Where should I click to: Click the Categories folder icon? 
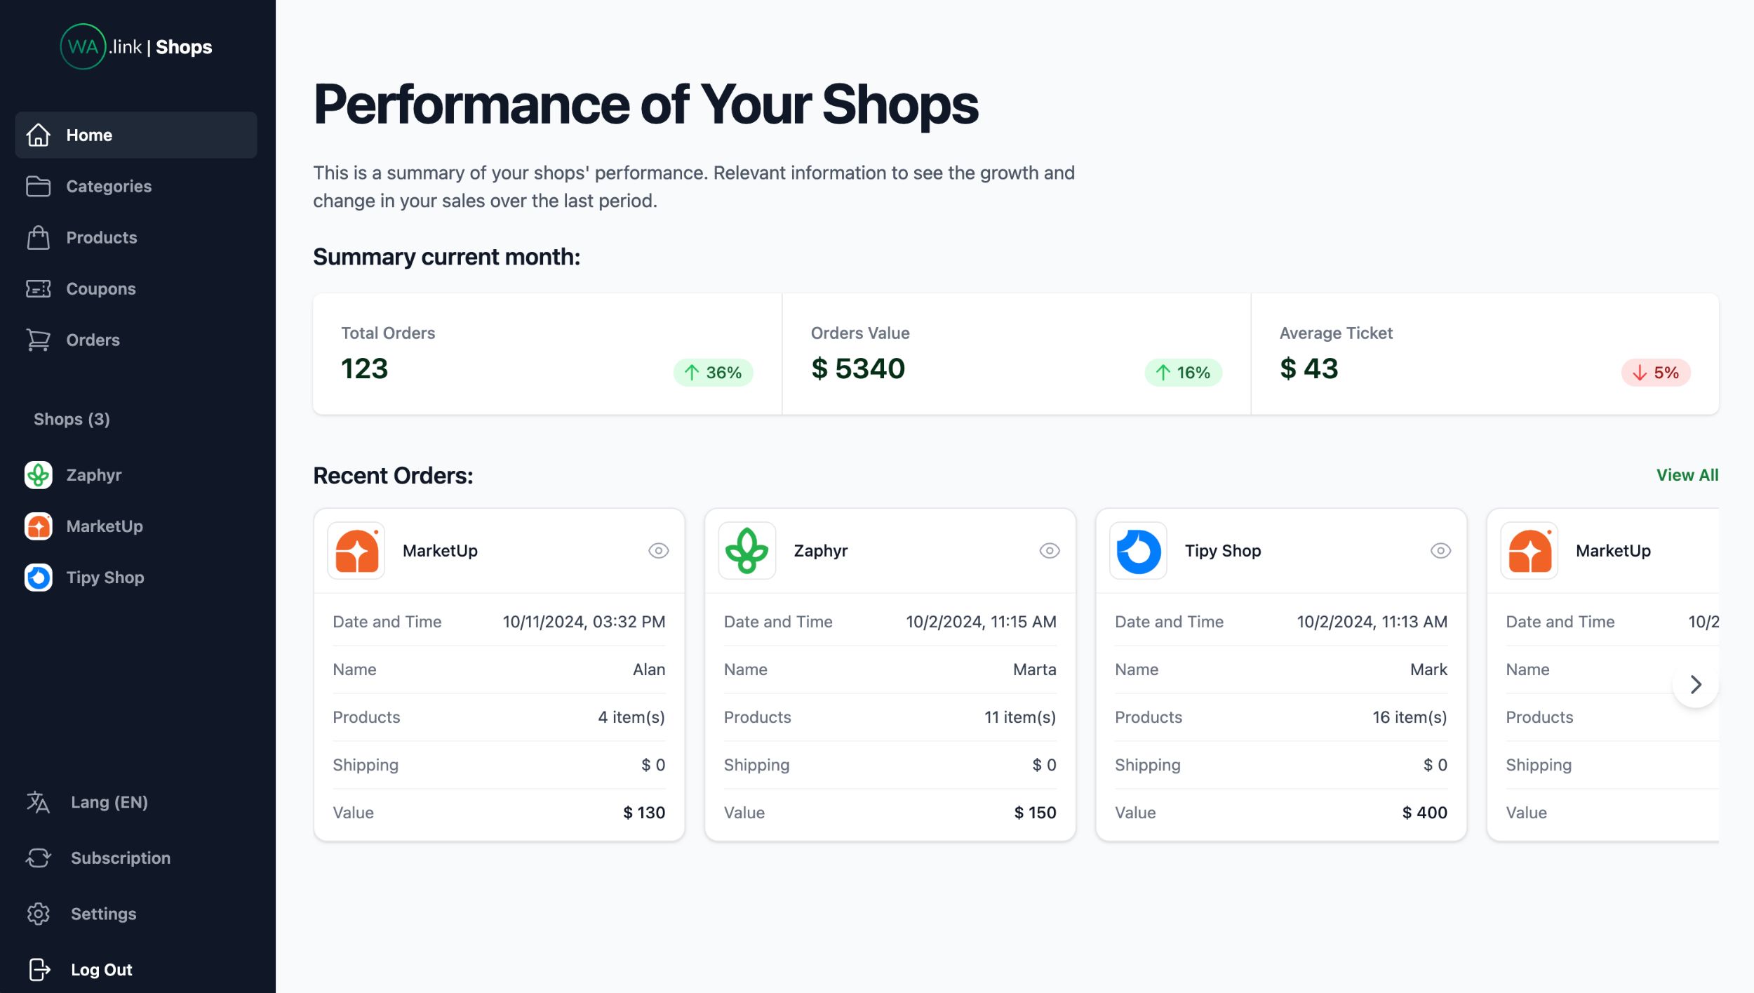click(x=38, y=186)
